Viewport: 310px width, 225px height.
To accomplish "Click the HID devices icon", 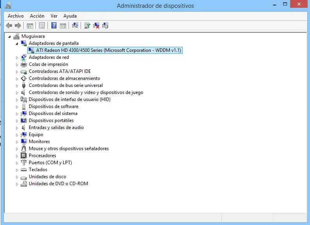I will (x=24, y=99).
